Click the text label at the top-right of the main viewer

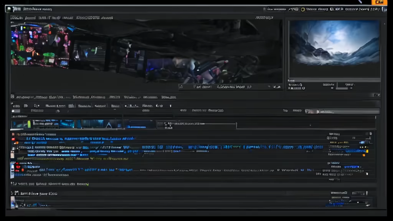(264, 18)
